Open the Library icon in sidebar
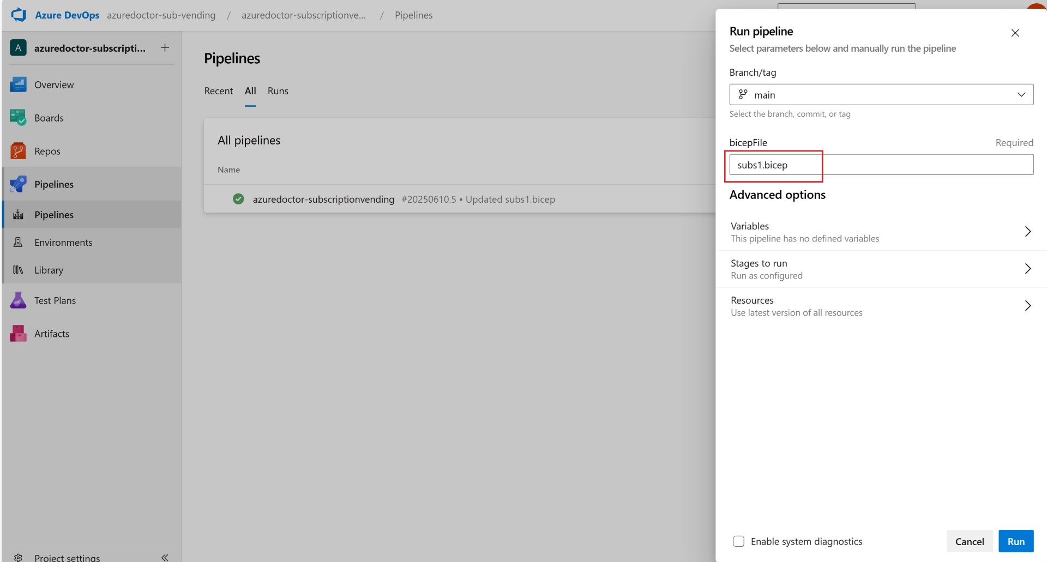Screen dimensions: 1047x562 coord(18,270)
